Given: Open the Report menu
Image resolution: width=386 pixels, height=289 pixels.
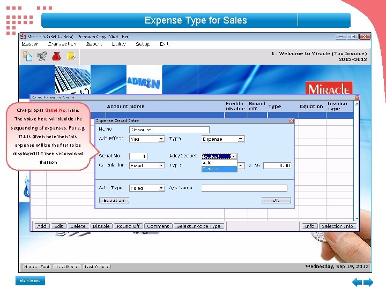Looking at the screenshot, I should (94, 44).
